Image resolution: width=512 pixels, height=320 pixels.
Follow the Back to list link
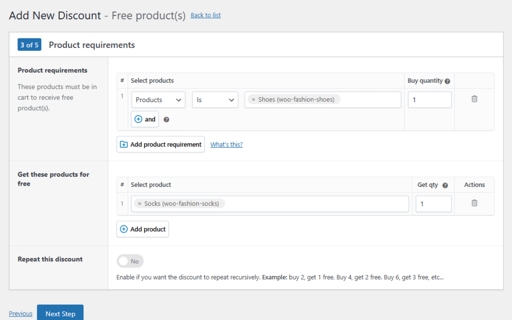206,15
